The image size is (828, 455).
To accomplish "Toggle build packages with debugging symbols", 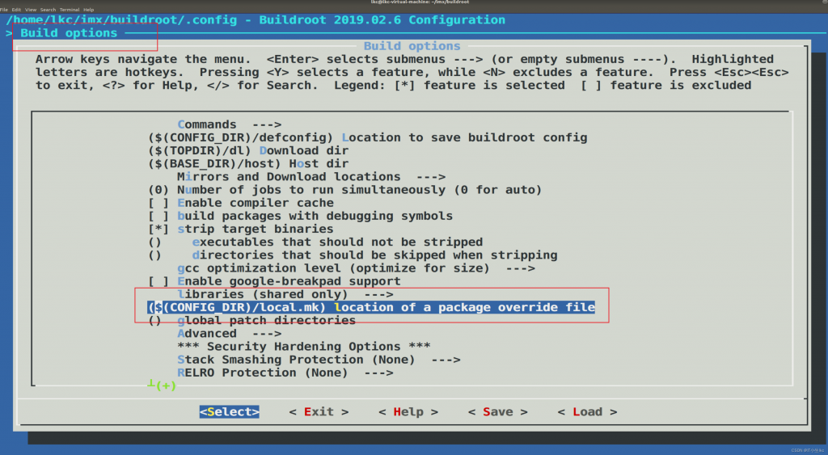I will pyautogui.click(x=300, y=216).
